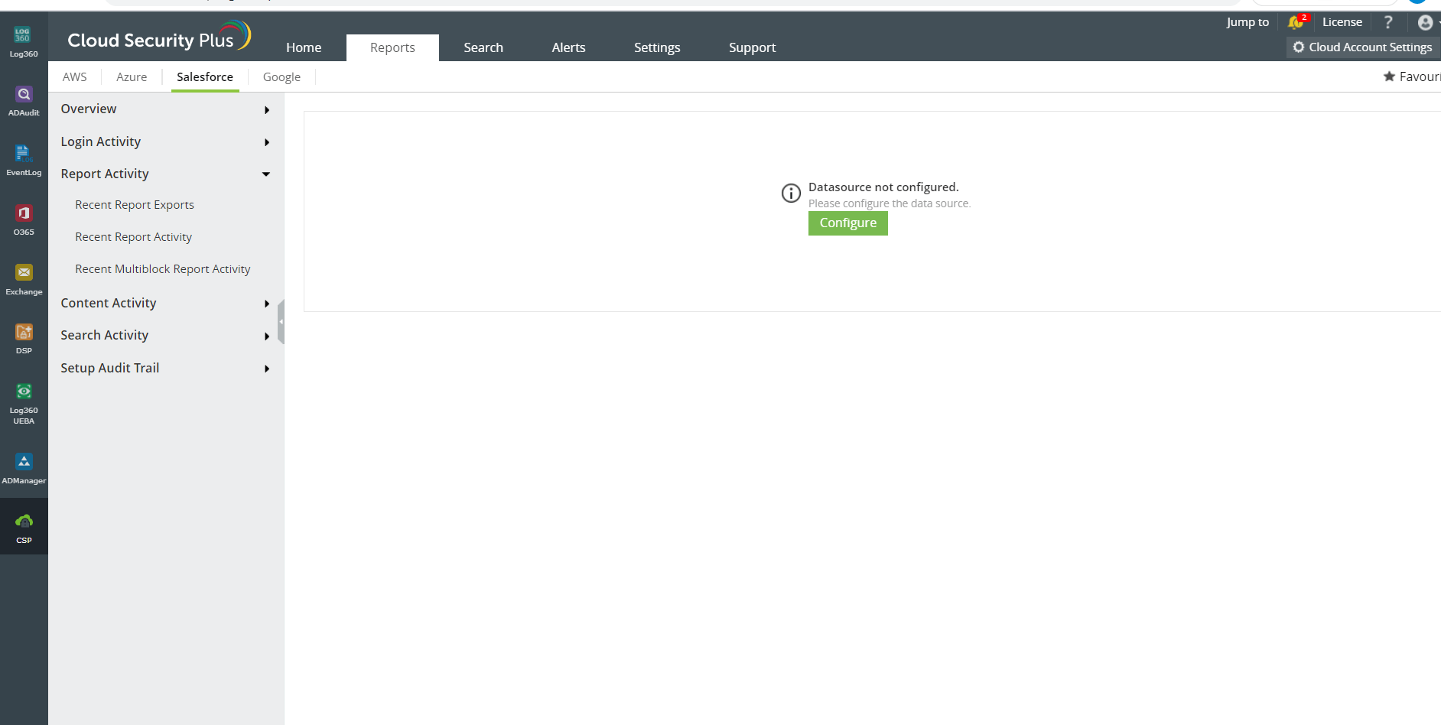Click the help question mark icon

(x=1388, y=22)
